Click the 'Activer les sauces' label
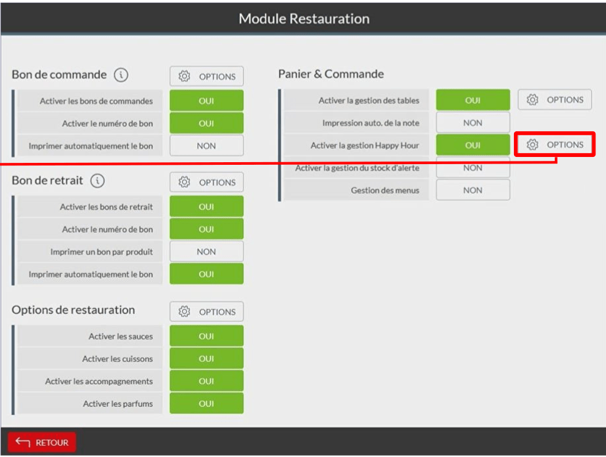 (x=120, y=336)
